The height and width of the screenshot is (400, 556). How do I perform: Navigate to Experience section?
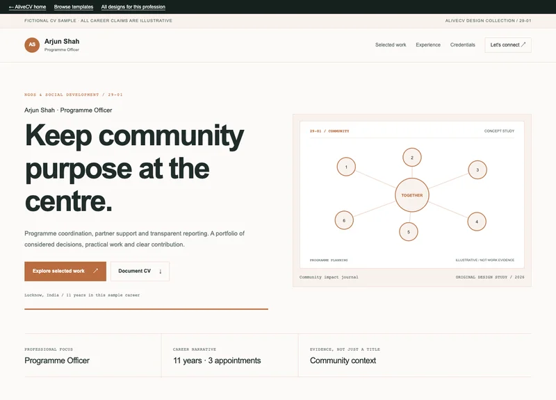point(428,45)
